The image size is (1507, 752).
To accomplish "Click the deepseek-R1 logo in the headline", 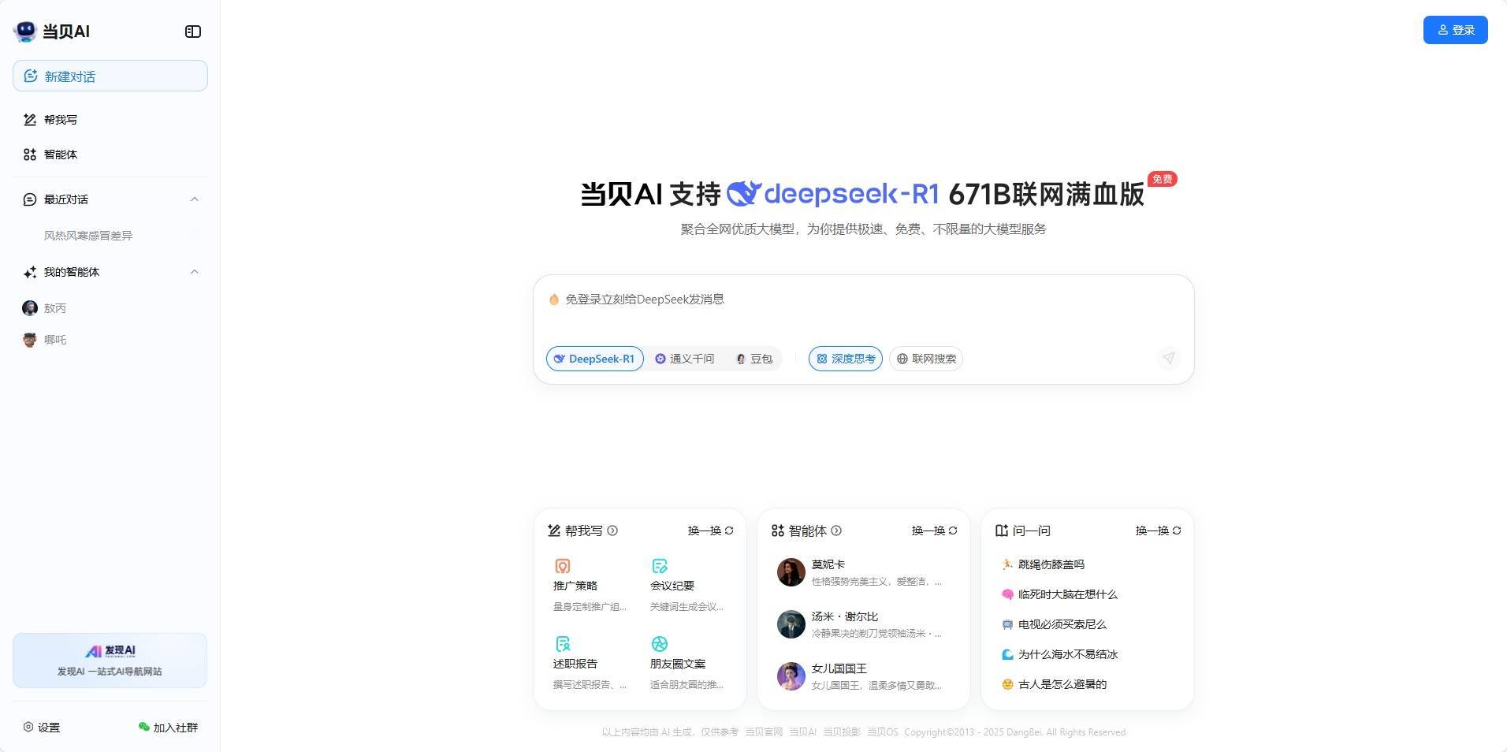I will pyautogui.click(x=833, y=194).
